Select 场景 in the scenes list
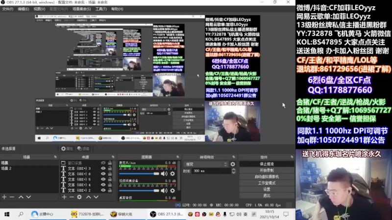 pyautogui.click(x=29, y=163)
